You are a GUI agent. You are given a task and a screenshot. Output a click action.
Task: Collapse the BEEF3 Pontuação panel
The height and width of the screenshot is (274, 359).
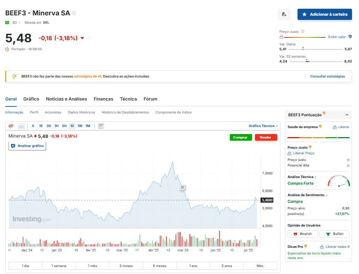click(347, 115)
